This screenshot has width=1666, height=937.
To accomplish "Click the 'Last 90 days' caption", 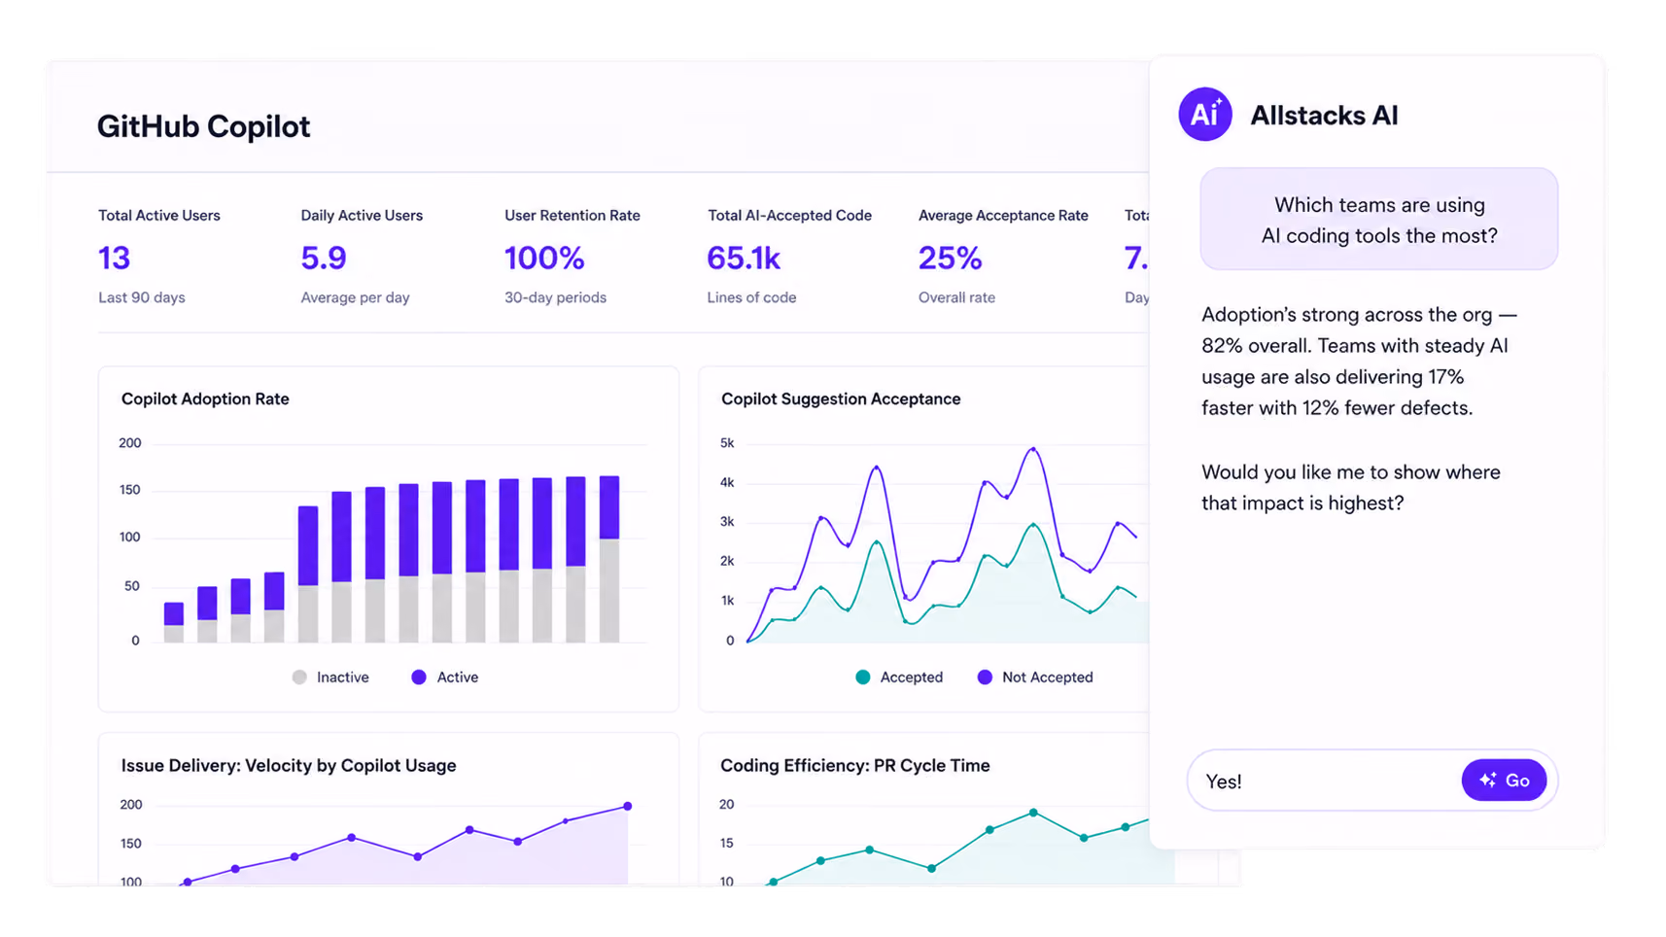I will click(x=142, y=297).
